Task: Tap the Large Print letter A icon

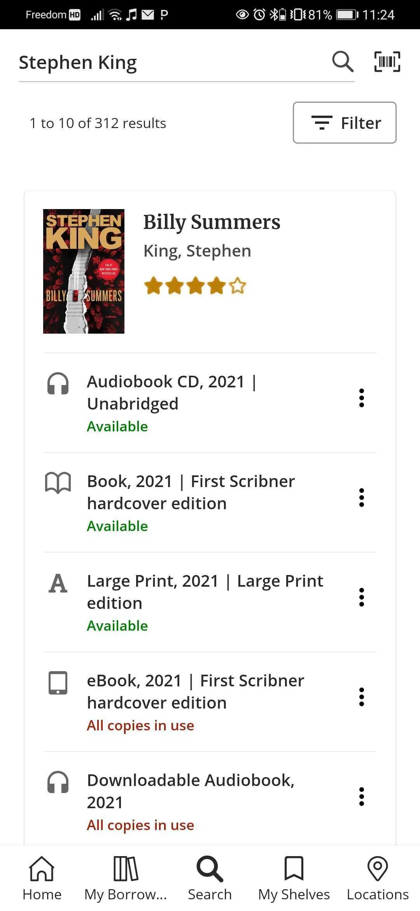Action: coord(58,583)
